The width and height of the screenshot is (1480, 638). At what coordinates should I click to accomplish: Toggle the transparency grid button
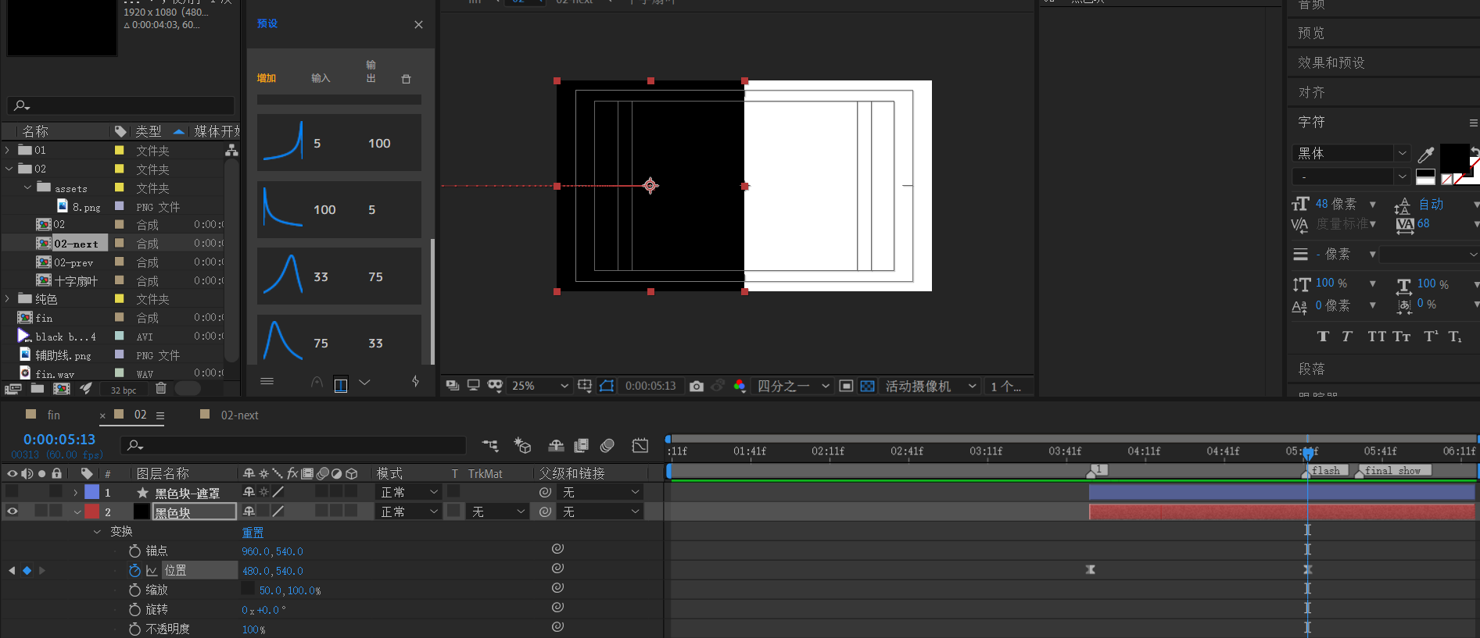pyautogui.click(x=867, y=386)
